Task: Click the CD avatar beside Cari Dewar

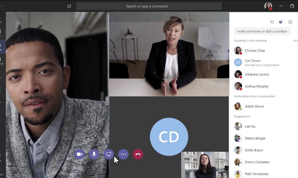Action: (238, 62)
